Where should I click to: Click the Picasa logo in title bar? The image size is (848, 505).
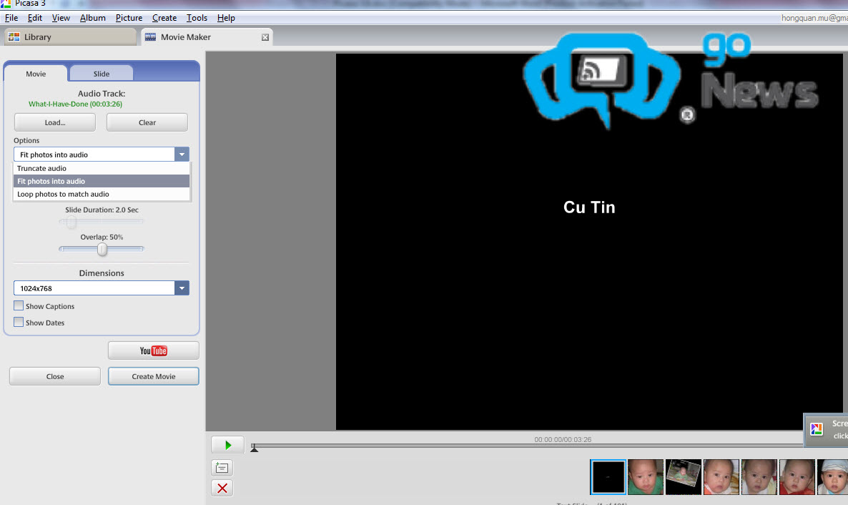pyautogui.click(x=6, y=4)
